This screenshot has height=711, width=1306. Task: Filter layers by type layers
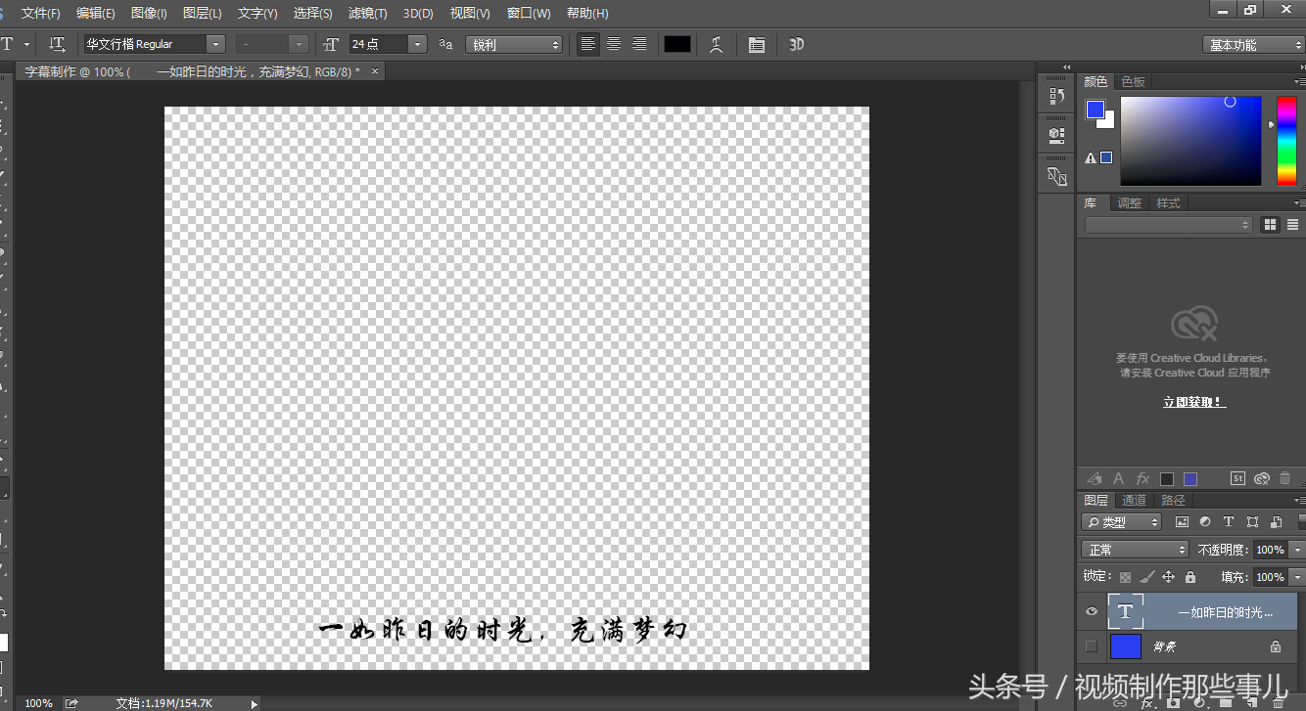(1228, 522)
